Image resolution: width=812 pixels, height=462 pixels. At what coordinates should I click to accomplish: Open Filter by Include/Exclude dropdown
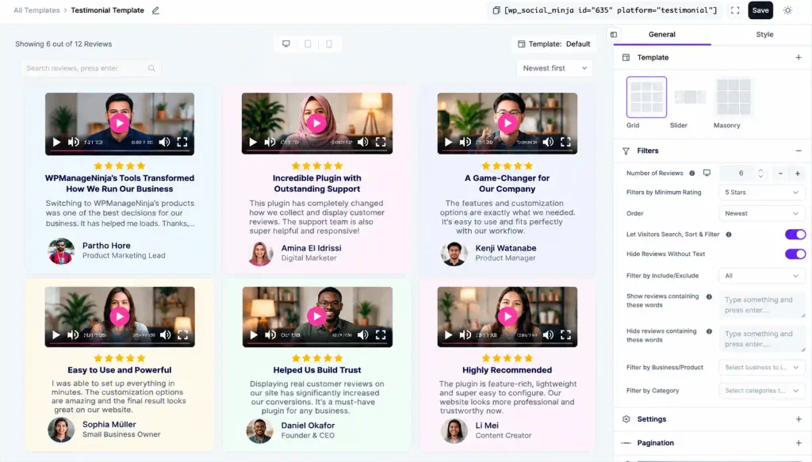click(761, 276)
